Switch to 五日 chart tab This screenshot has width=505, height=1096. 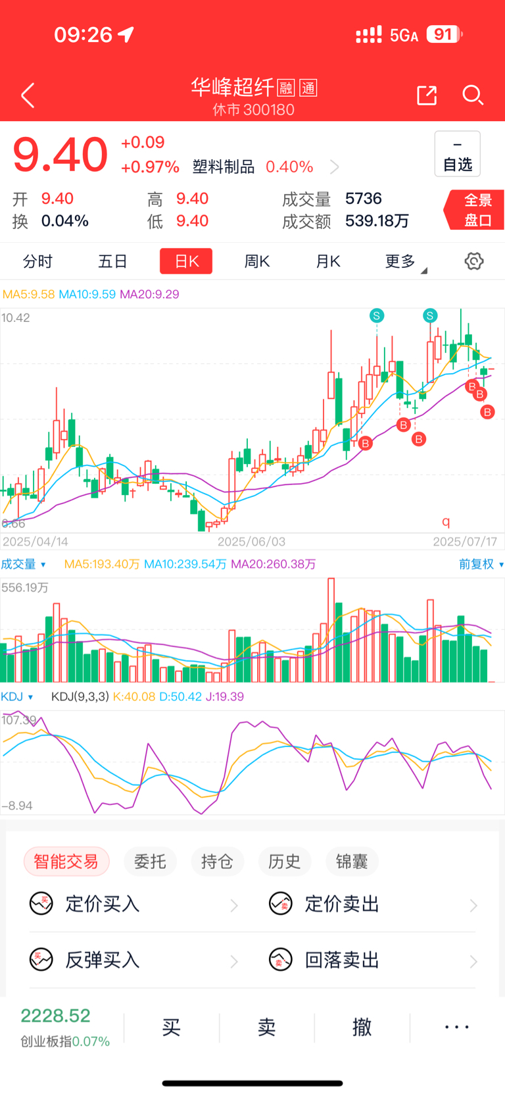click(x=112, y=261)
